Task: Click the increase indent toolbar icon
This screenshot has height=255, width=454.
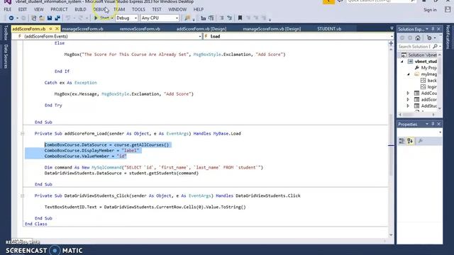Action: click(x=211, y=18)
